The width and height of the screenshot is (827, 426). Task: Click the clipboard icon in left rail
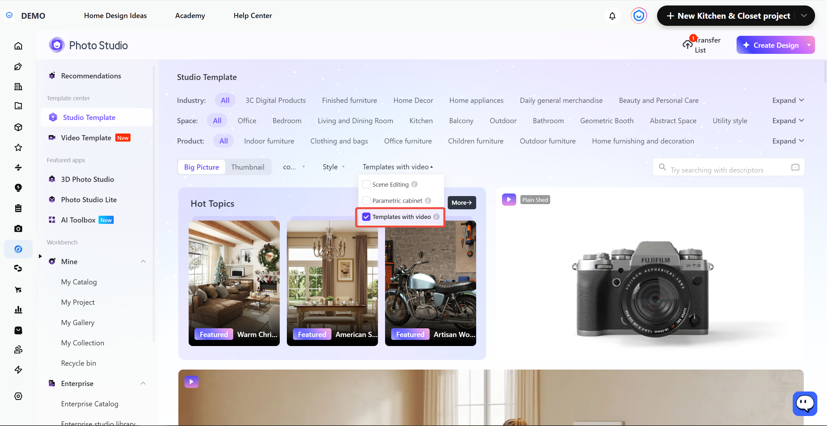point(18,208)
